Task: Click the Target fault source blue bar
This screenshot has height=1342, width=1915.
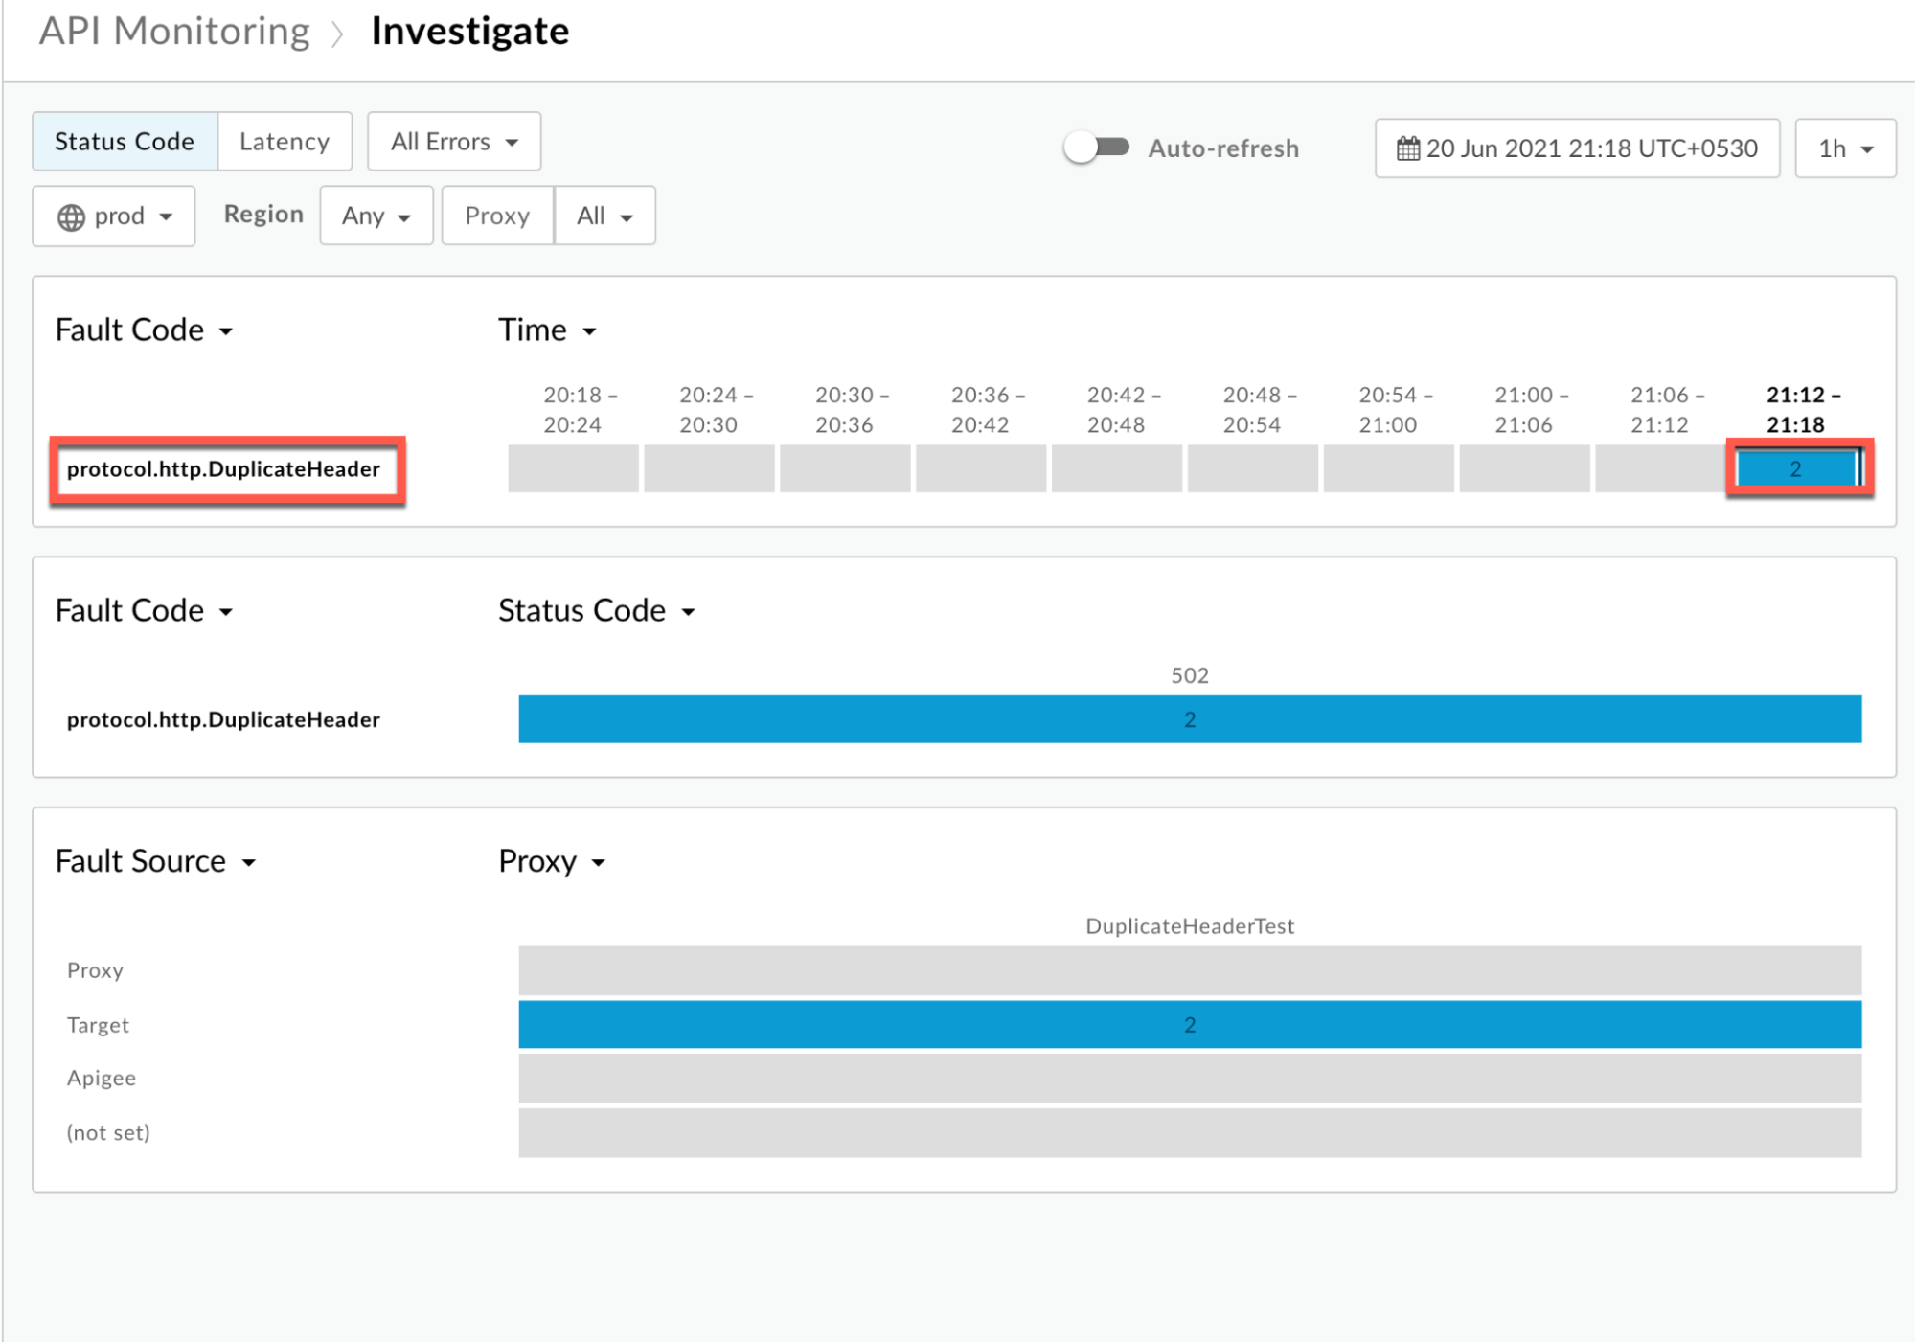Action: click(1189, 1024)
